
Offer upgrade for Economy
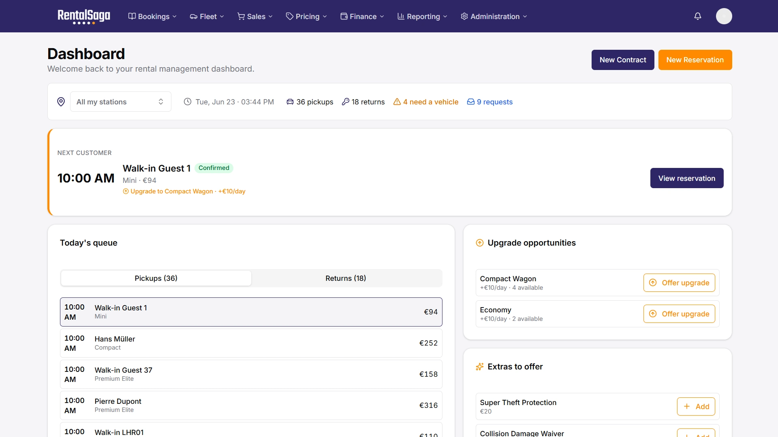(679, 314)
